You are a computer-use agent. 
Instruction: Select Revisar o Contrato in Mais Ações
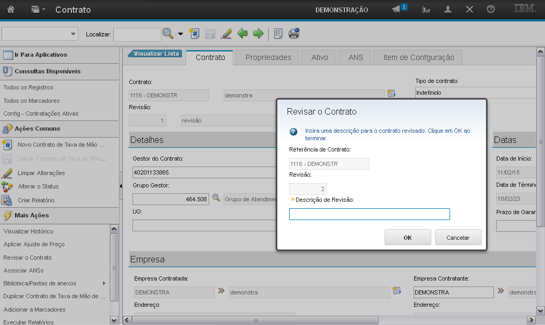[27, 258]
